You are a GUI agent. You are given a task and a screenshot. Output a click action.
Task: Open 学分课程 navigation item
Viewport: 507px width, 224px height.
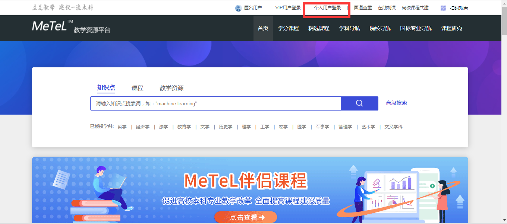tap(288, 28)
